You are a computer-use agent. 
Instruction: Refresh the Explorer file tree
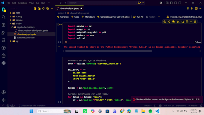(x=43, y=8)
